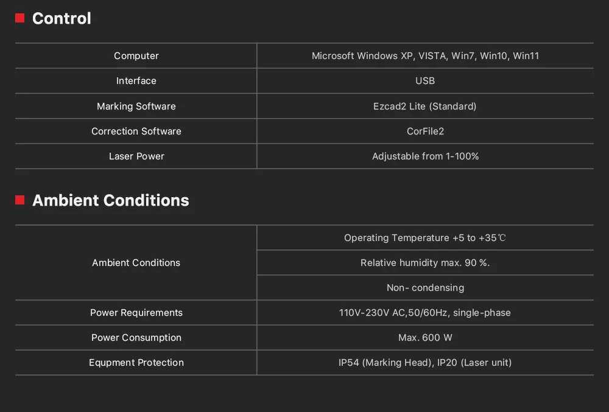Click the CorFile2 value cell
Screen dimensions: 609x412
425,131
